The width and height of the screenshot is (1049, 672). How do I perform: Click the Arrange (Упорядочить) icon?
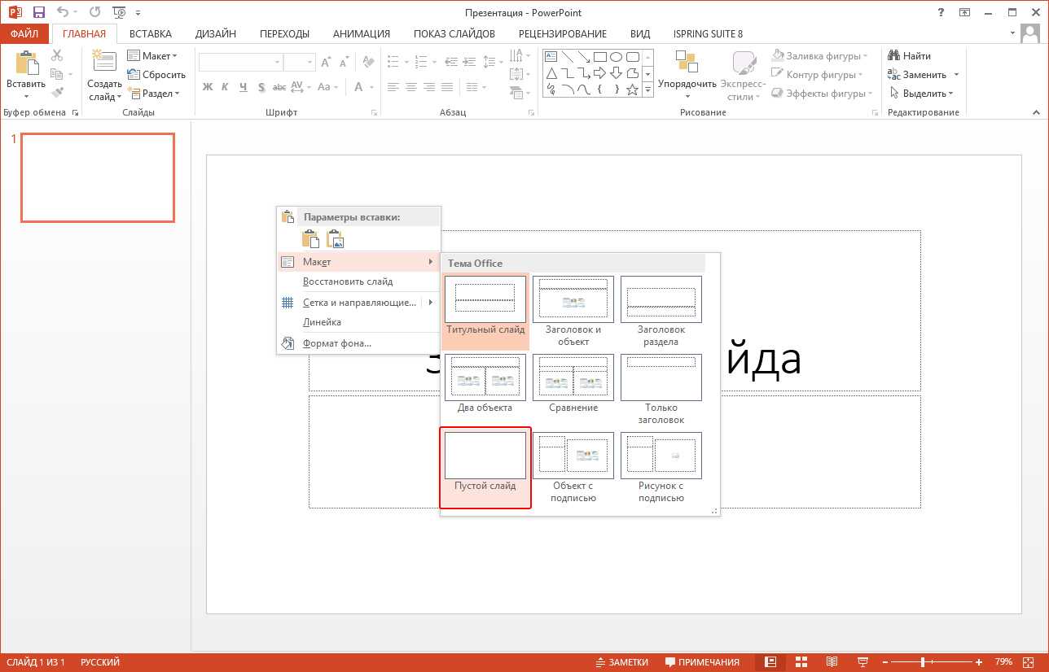(x=687, y=63)
